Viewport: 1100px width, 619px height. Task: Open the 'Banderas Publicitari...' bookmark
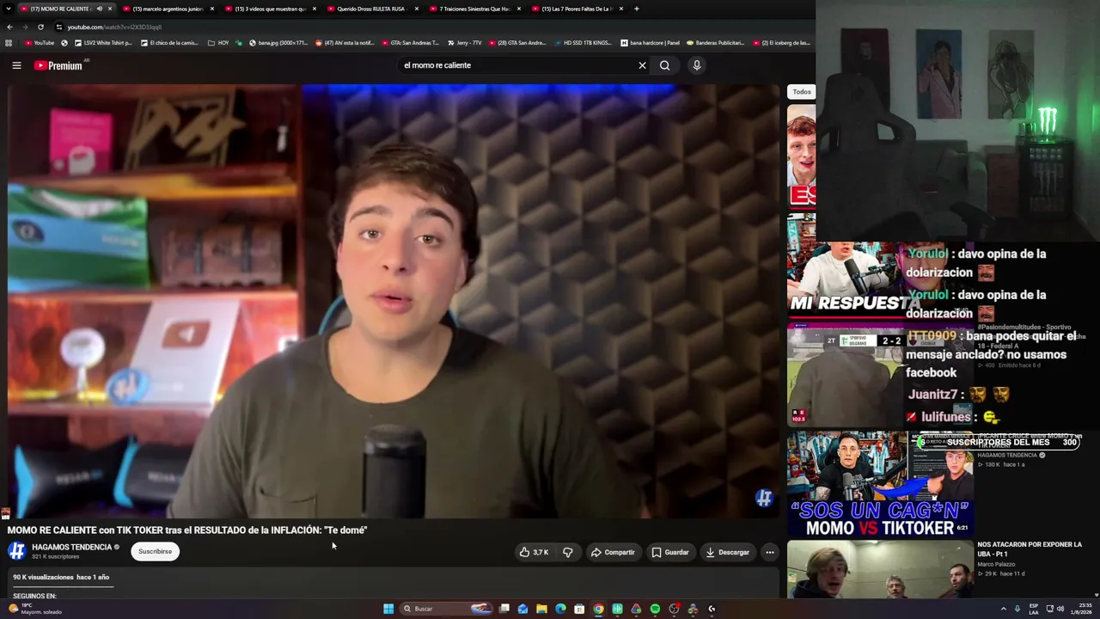(x=715, y=43)
